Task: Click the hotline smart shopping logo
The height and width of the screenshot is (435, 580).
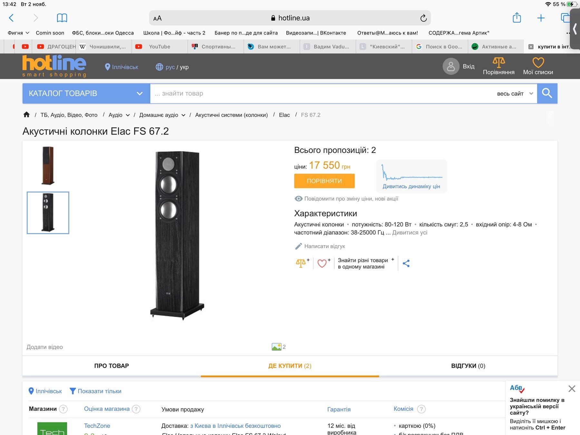Action: pos(54,66)
